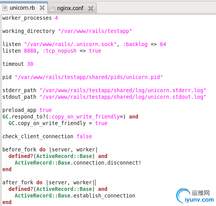Click false after check_client_connection
This screenshot has height=206, width=216.
84,136
